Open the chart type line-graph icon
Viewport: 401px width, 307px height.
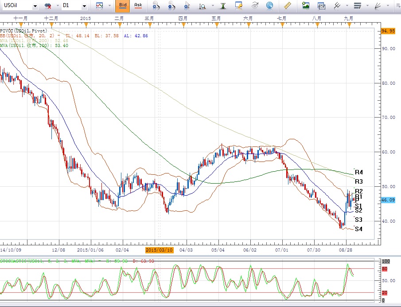[x=99, y=6]
